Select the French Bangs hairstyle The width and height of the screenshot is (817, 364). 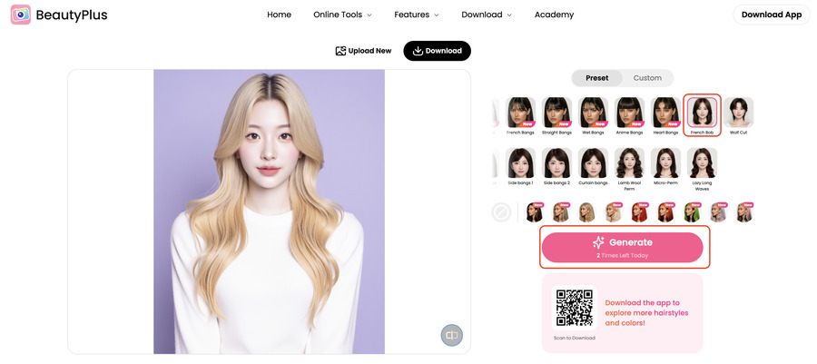point(520,116)
